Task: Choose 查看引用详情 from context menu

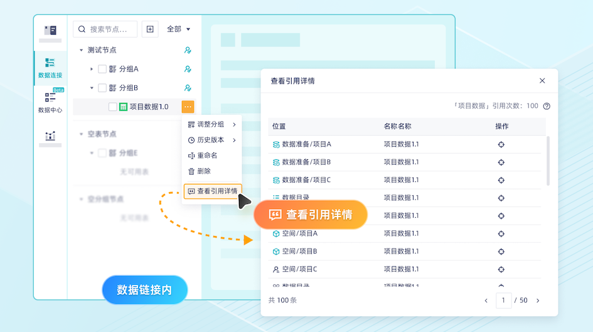Action: tap(212, 191)
